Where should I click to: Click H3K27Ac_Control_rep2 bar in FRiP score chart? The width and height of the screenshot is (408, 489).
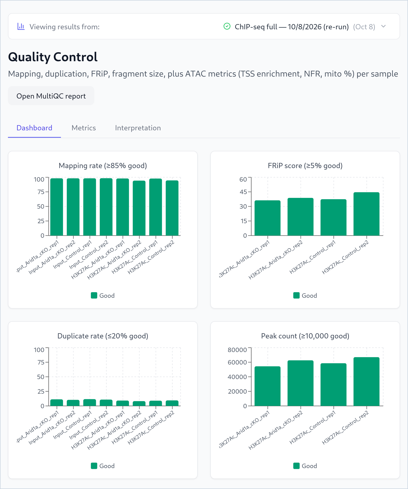click(x=367, y=214)
